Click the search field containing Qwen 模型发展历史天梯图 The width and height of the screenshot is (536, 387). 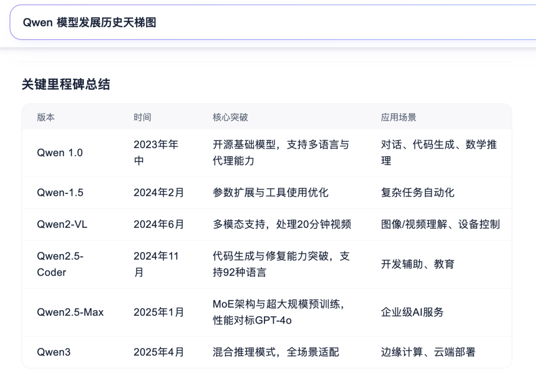[x=273, y=22]
